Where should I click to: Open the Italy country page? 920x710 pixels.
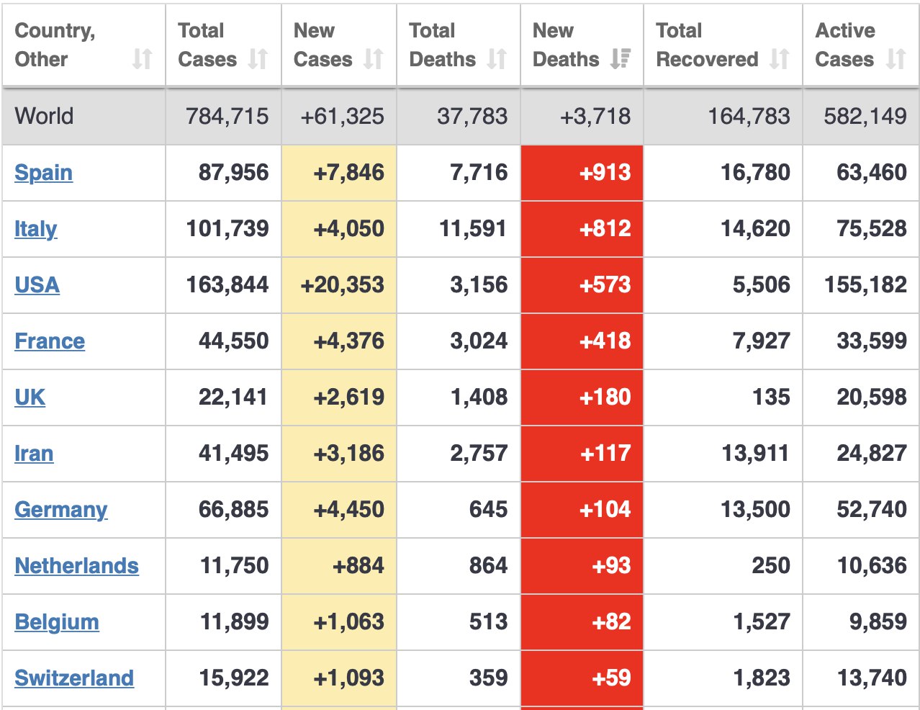(x=35, y=229)
